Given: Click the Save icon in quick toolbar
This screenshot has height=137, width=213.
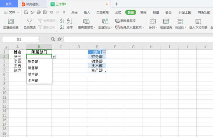Looking at the screenshot, I should (x=26, y=12).
